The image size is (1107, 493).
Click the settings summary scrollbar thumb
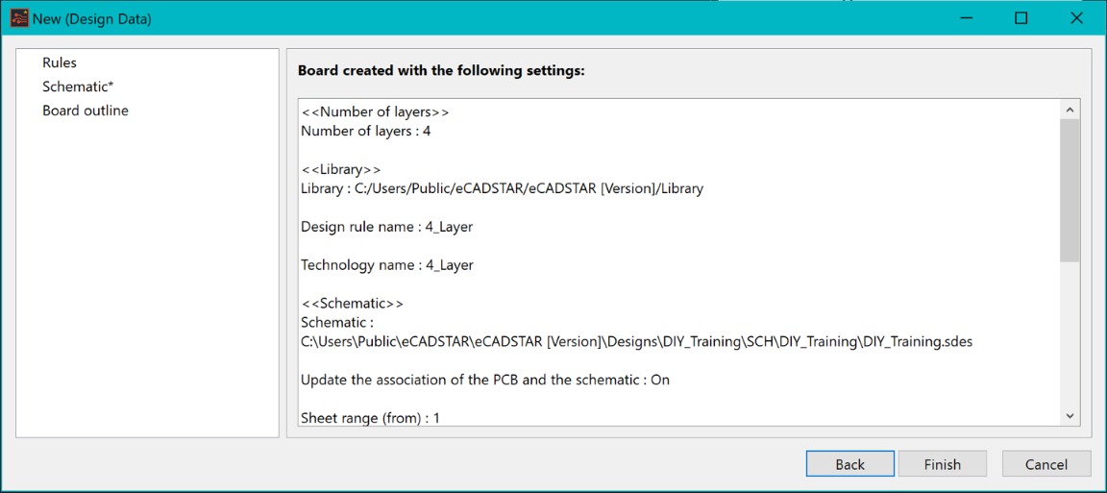pyautogui.click(x=1070, y=190)
